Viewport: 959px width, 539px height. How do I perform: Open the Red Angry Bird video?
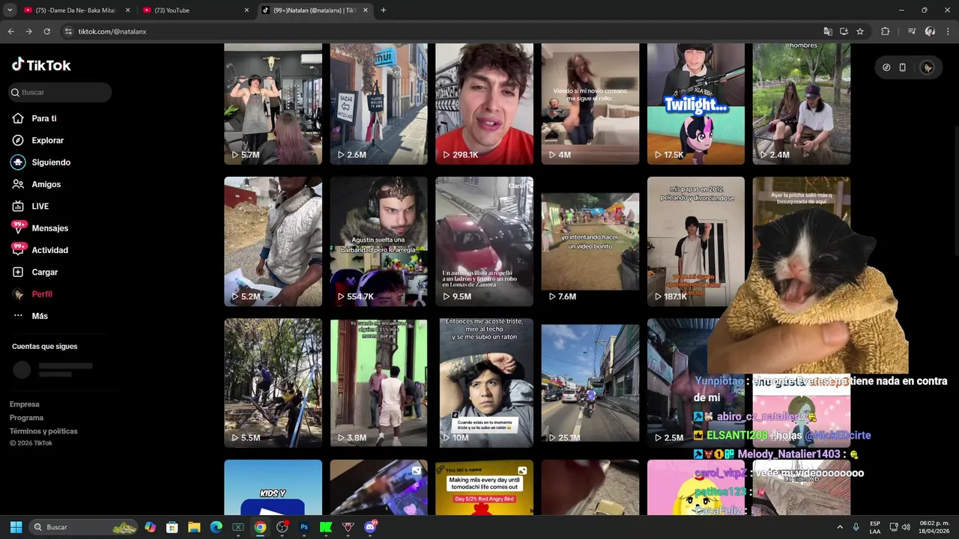tap(485, 487)
